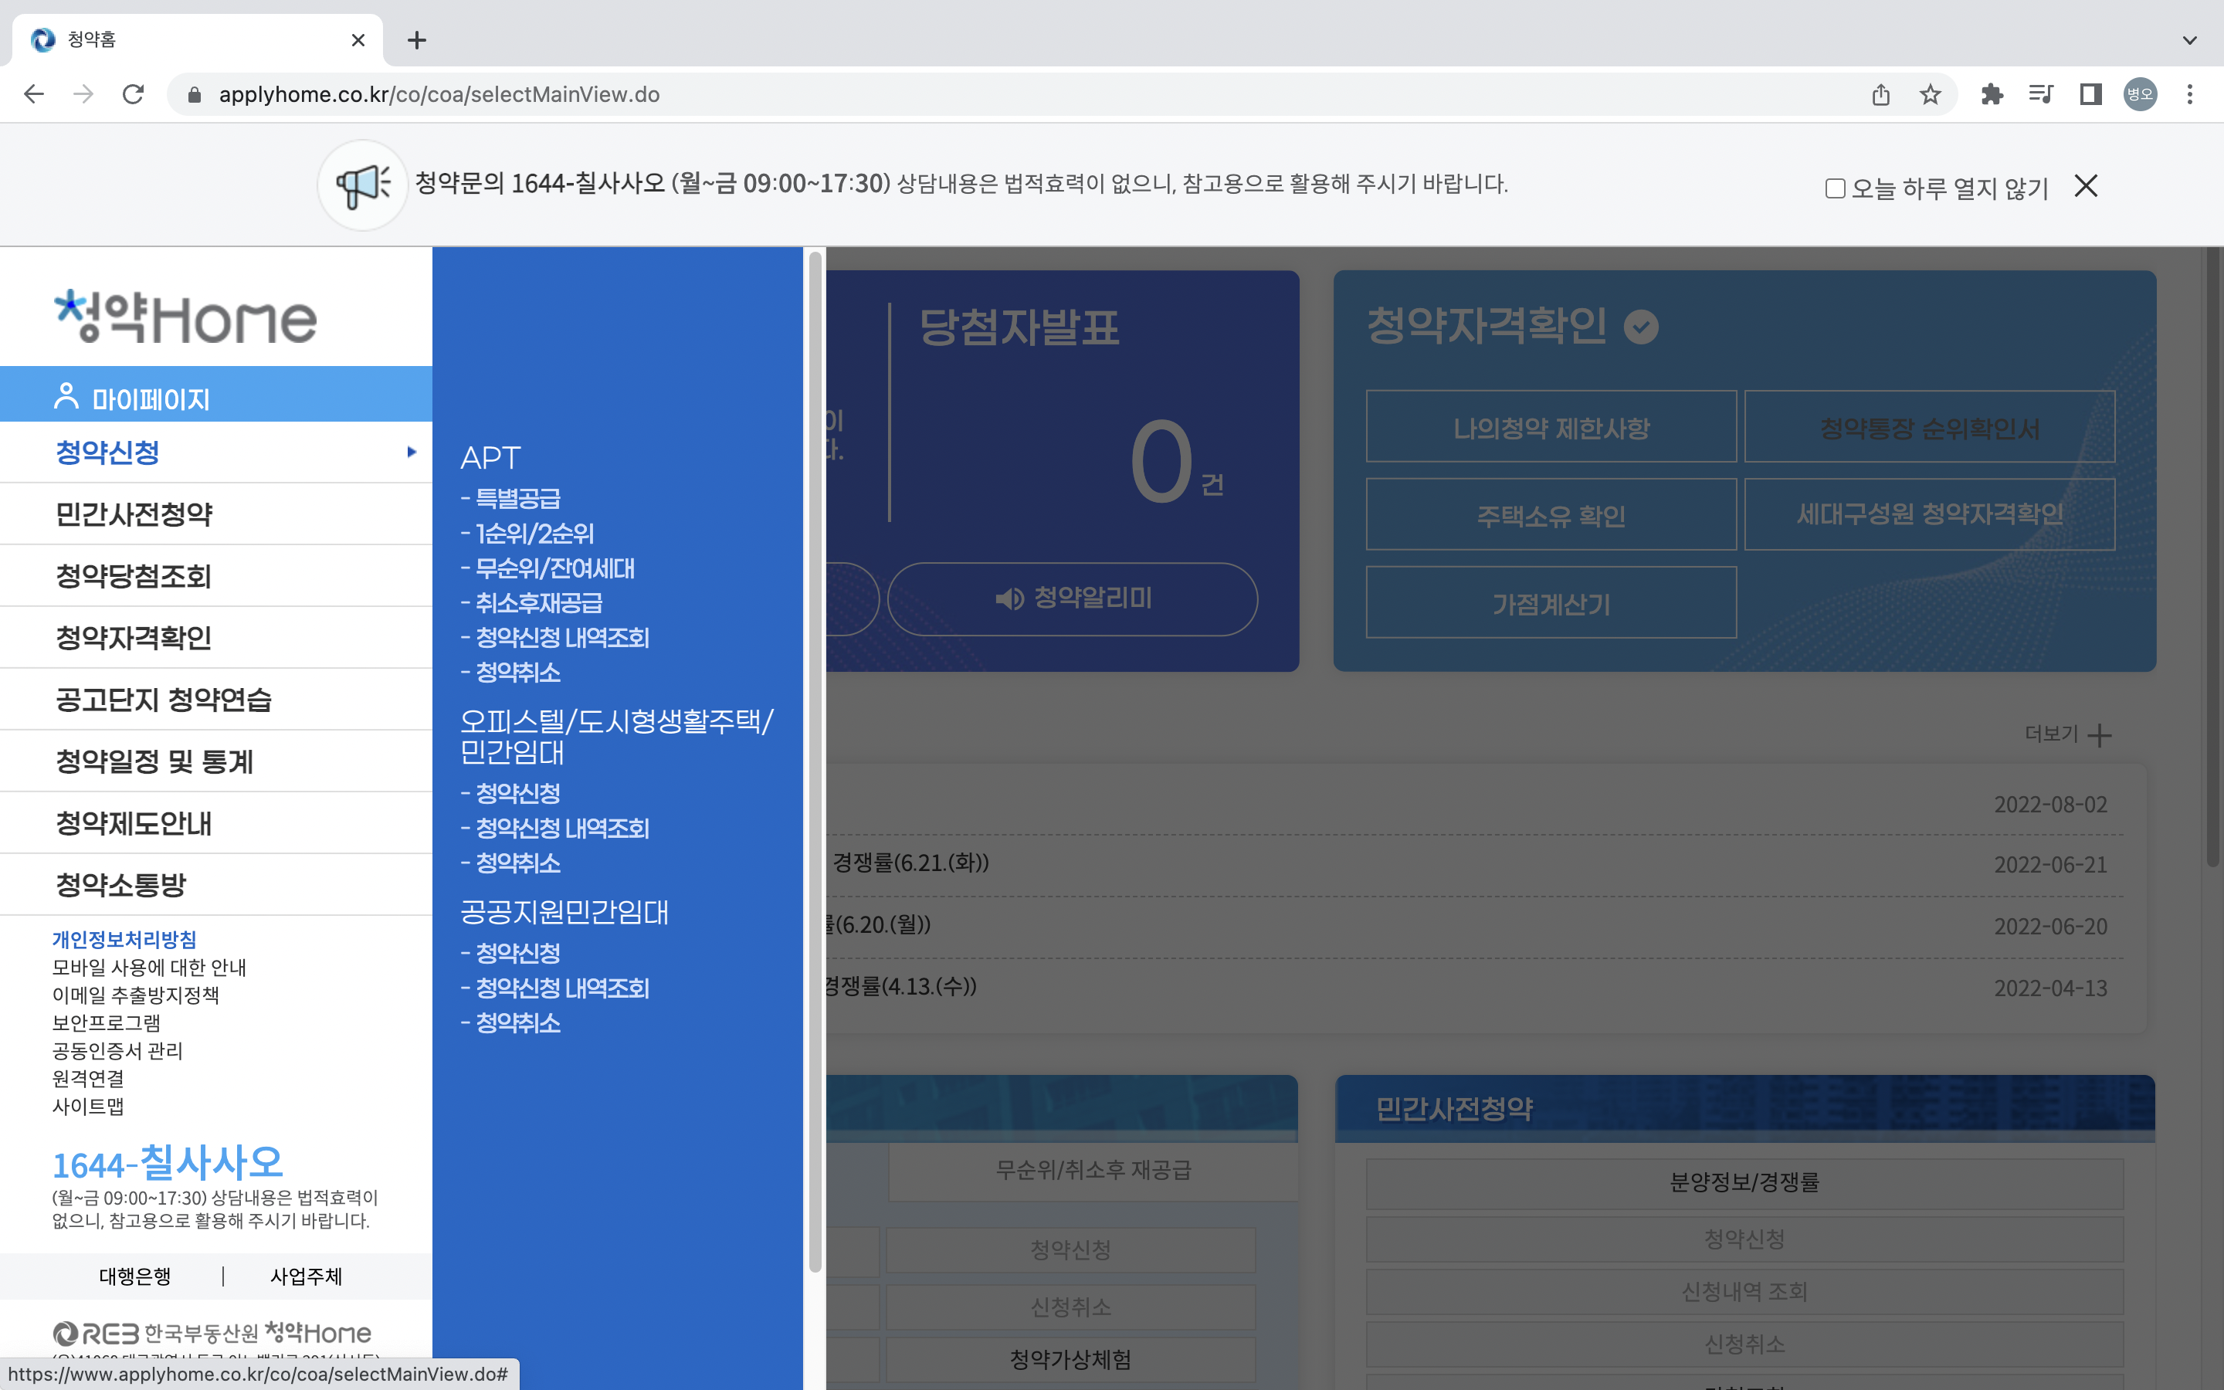Toggle Chrome side panel icon
Screen dimensions: 2224x1390
[2090, 95]
